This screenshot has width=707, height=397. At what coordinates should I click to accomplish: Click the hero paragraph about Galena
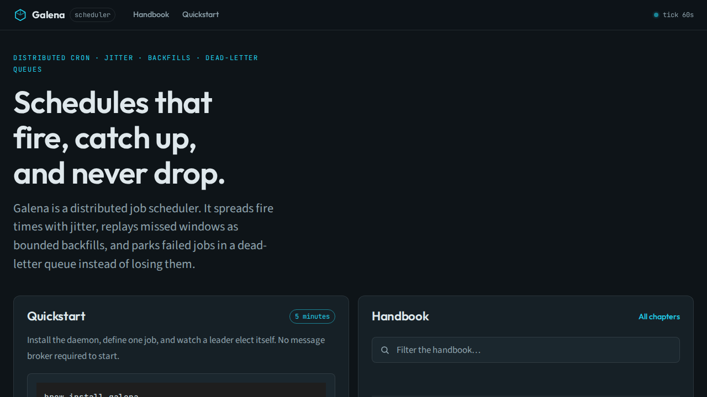coord(144,236)
